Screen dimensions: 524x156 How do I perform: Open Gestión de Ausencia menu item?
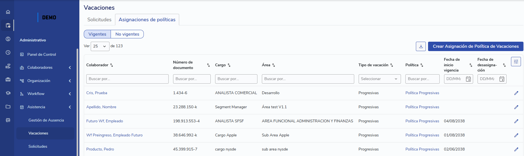click(x=46, y=120)
